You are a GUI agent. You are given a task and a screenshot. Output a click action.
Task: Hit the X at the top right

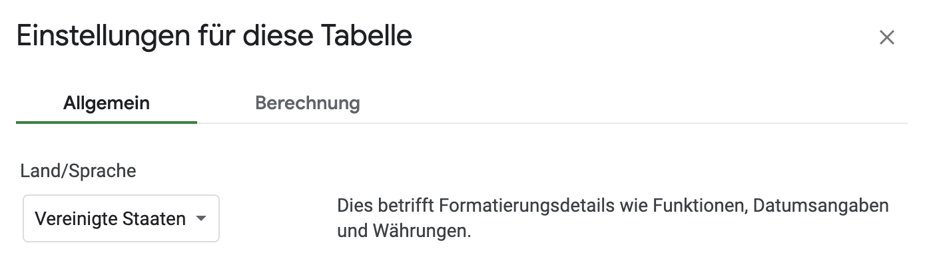[x=886, y=38]
